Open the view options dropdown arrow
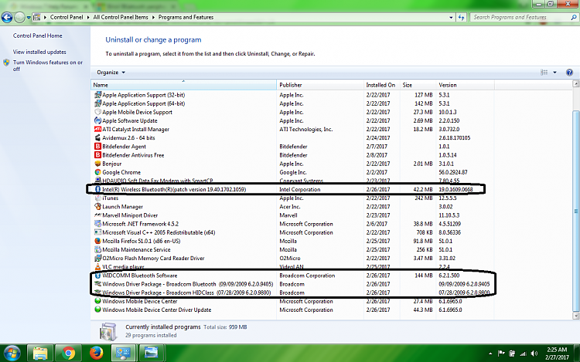Screen dimensions: 580x362 tap(554, 73)
